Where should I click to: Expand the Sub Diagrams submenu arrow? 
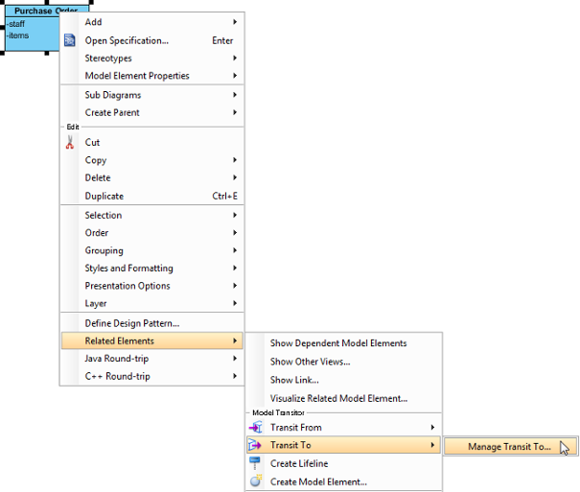coord(235,95)
